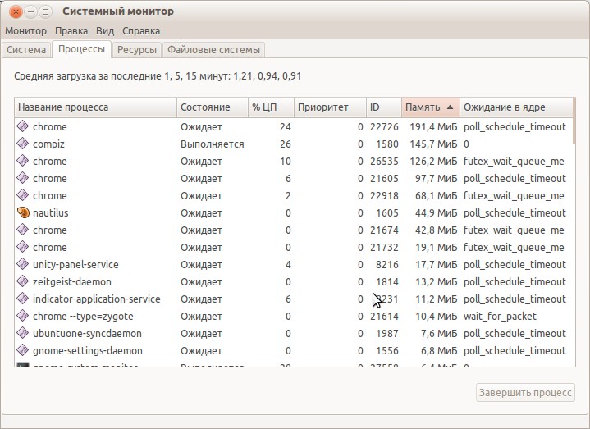Click the zeitgeist-daemon process icon

coord(23,281)
